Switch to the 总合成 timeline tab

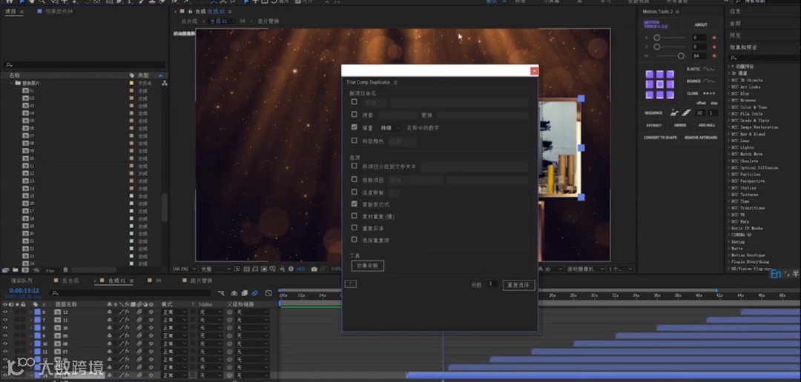point(70,281)
